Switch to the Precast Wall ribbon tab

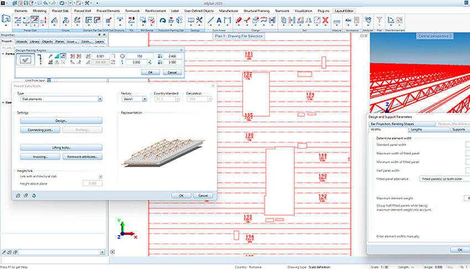point(80,11)
